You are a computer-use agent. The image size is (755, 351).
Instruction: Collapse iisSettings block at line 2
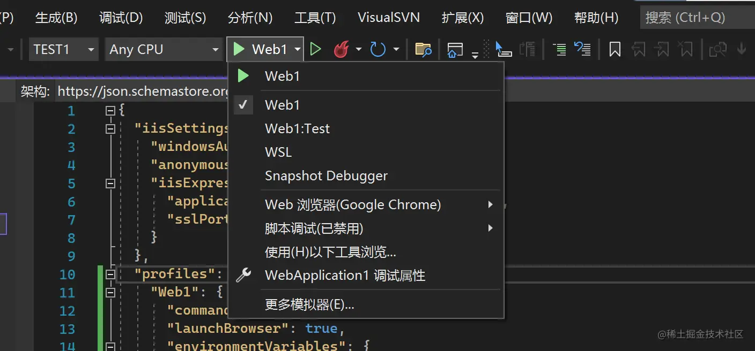110,129
